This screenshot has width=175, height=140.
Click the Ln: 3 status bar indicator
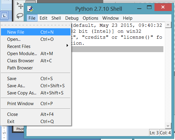tap(154, 133)
